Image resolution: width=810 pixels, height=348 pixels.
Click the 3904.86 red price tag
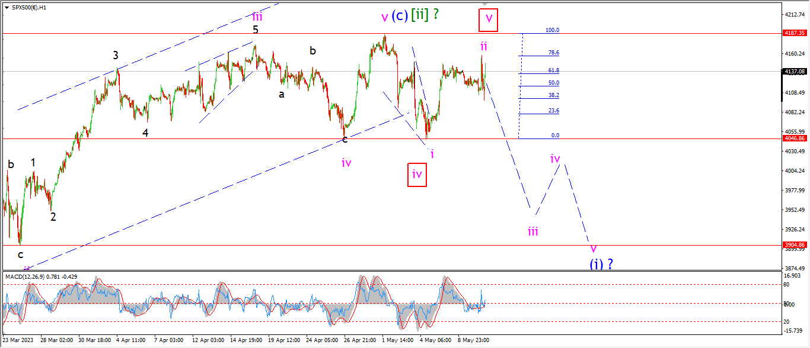[x=794, y=245]
